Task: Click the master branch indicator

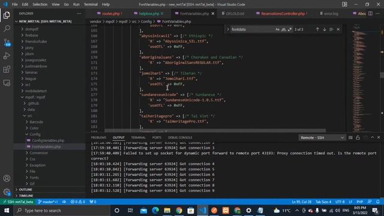Action: click(x=48, y=202)
